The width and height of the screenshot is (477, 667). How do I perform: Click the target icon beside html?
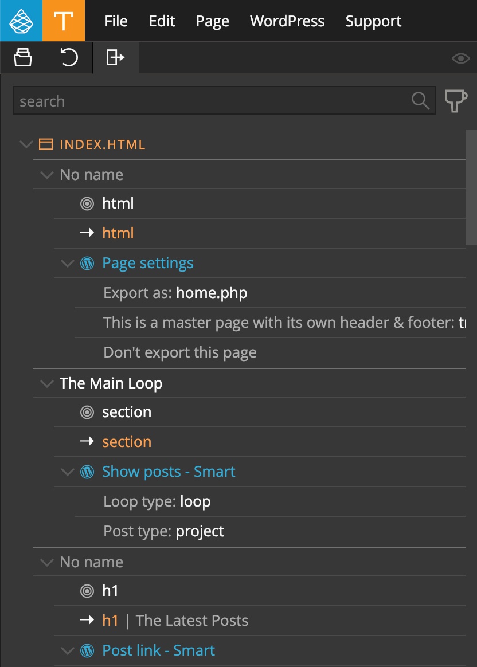point(87,204)
